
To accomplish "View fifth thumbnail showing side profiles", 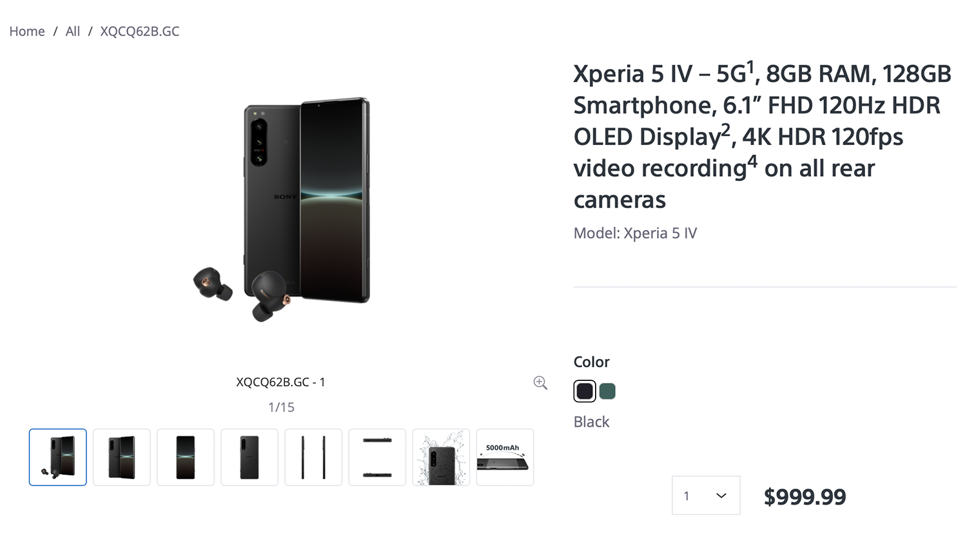I will tap(313, 457).
